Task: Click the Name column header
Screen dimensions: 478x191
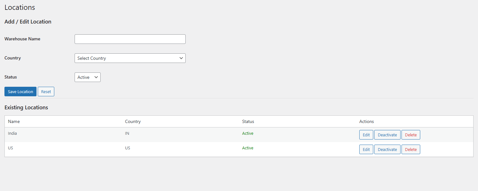Action: [14, 121]
